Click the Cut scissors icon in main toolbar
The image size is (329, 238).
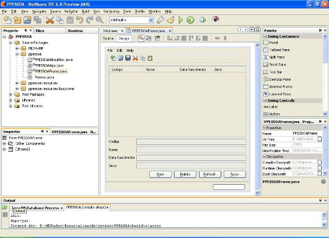[x=50, y=20]
